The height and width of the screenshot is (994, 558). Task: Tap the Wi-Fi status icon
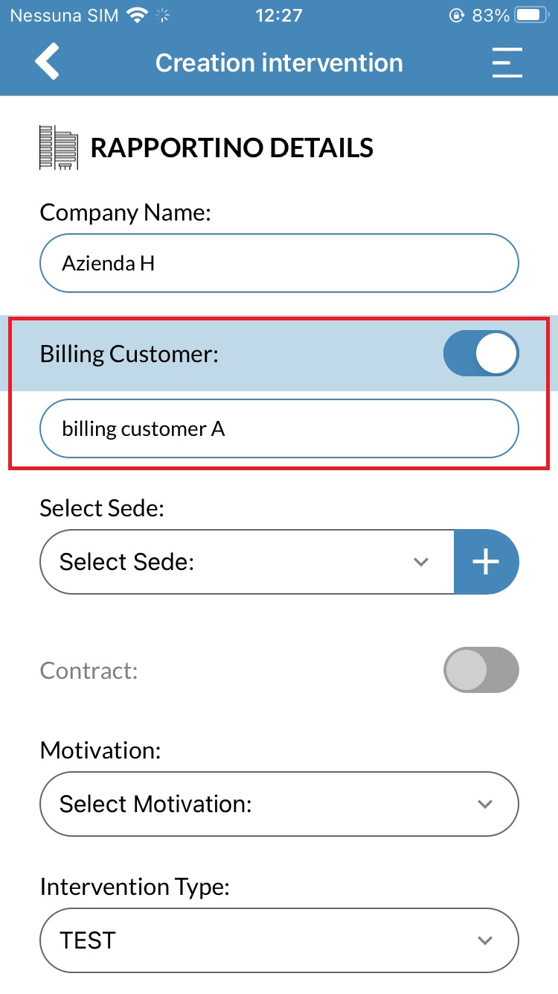[138, 15]
